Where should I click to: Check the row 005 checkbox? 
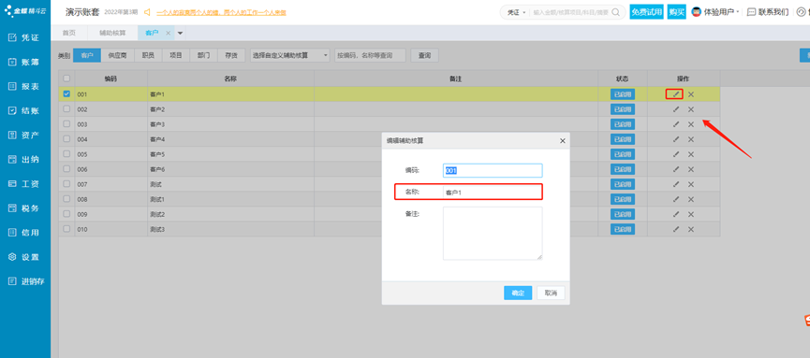click(66, 153)
